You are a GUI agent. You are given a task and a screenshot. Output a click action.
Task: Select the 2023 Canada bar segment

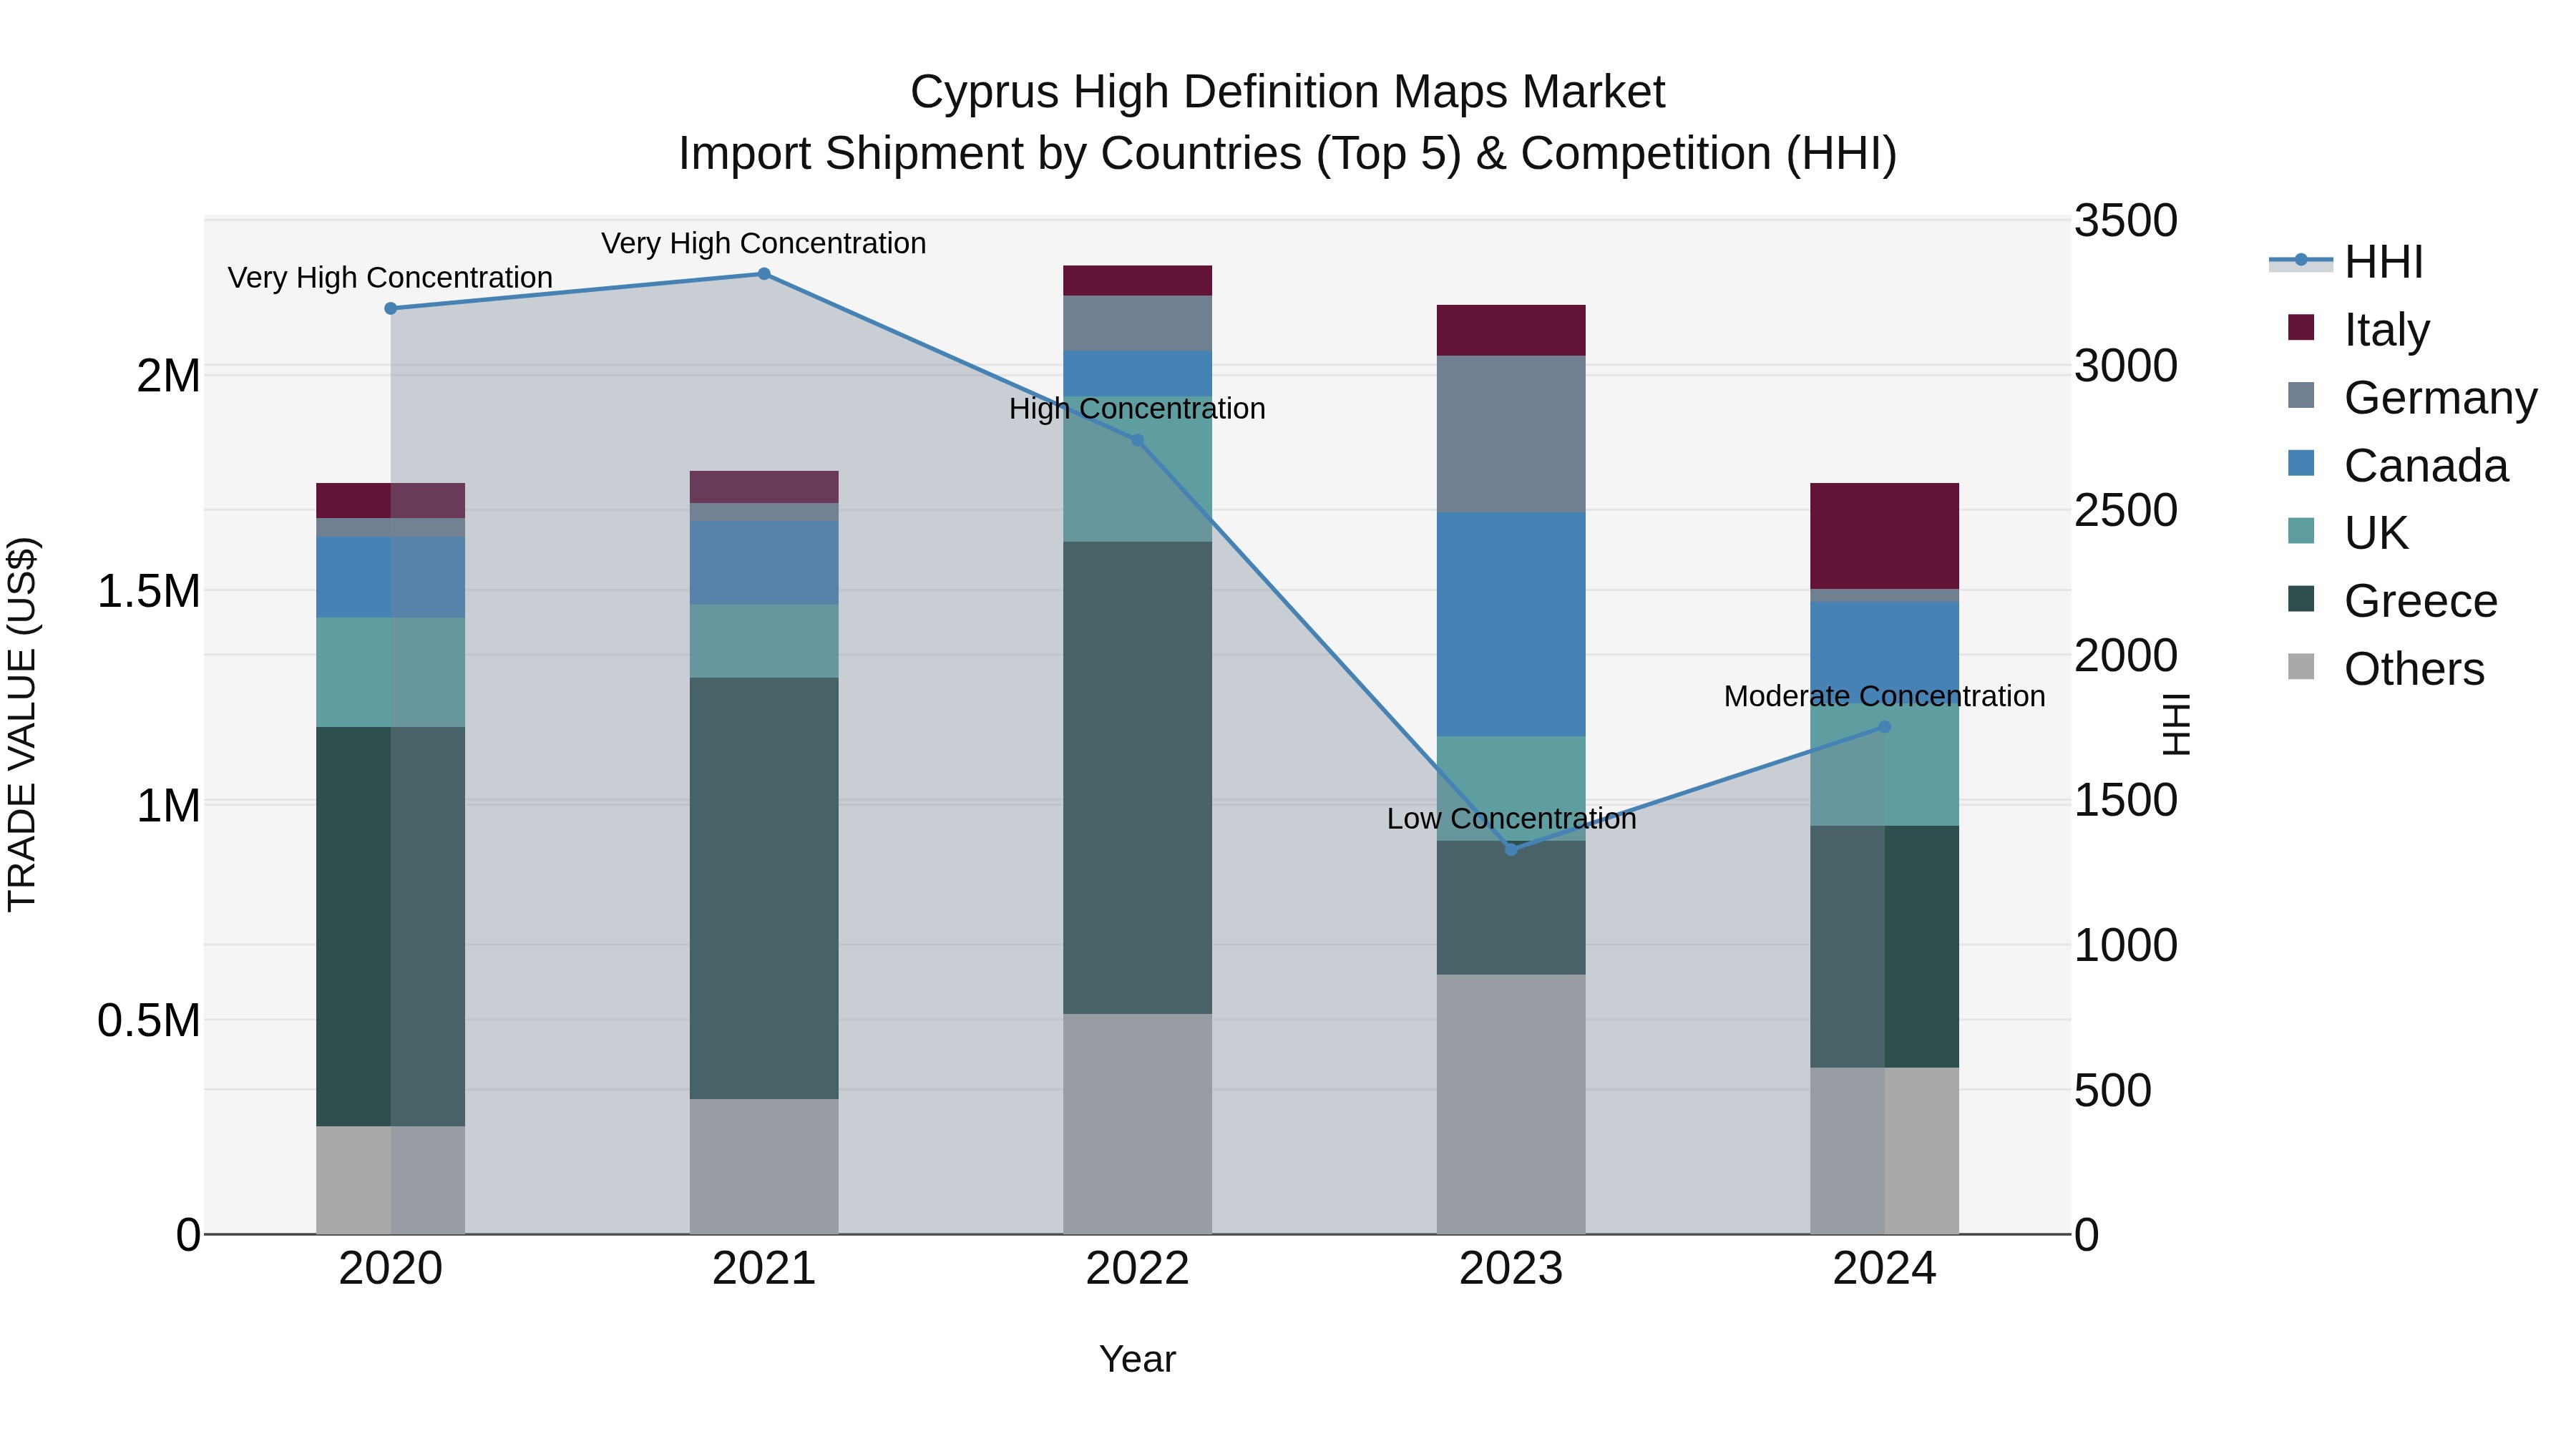pyautogui.click(x=1511, y=624)
